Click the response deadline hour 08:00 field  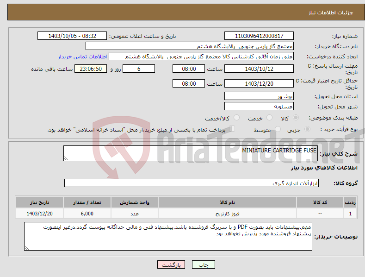[x=189, y=69]
